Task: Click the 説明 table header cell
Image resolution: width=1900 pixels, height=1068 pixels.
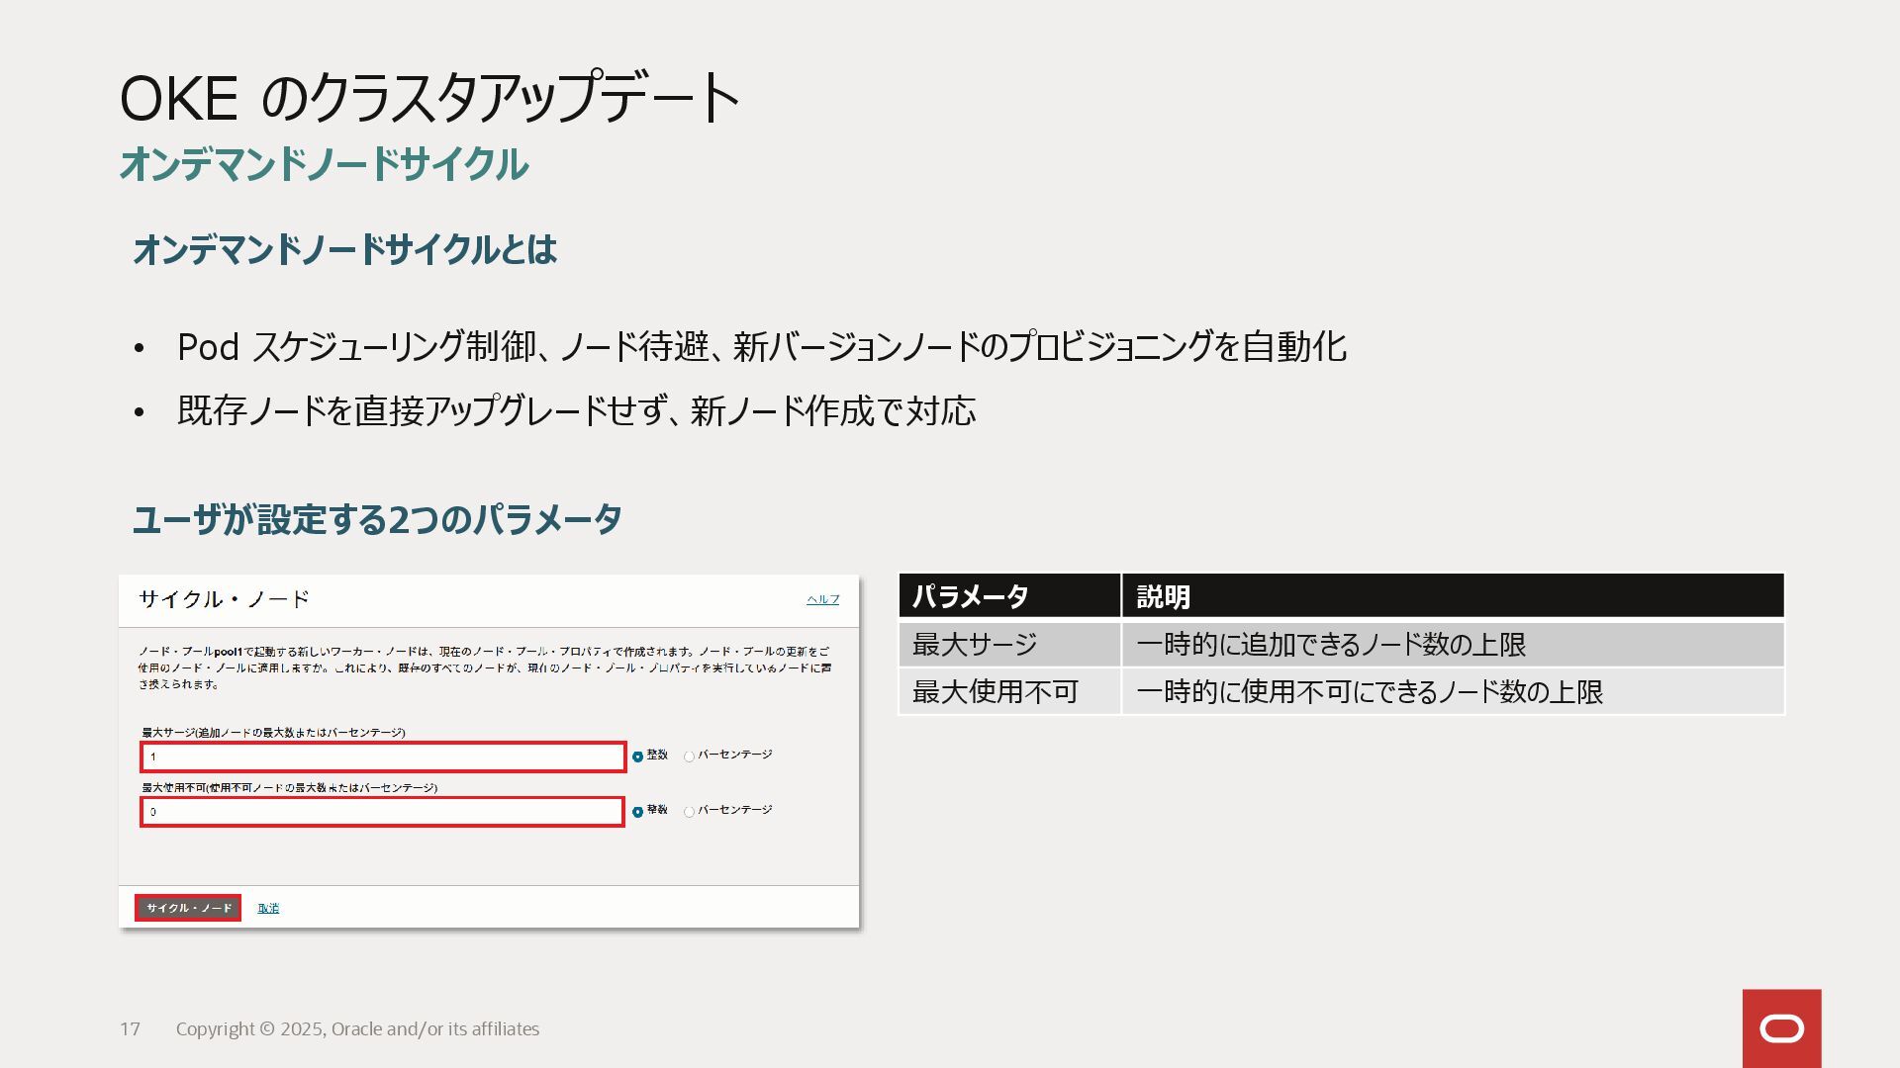Action: (1452, 596)
